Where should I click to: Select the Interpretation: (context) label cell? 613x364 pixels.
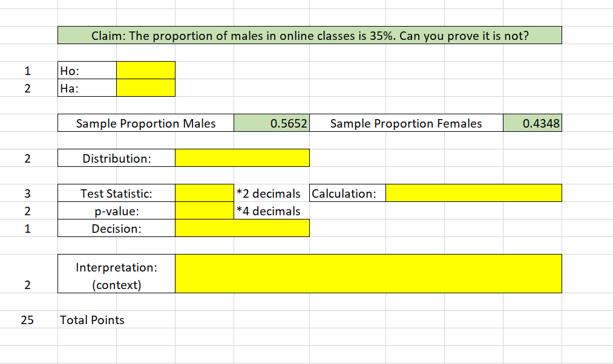click(116, 273)
